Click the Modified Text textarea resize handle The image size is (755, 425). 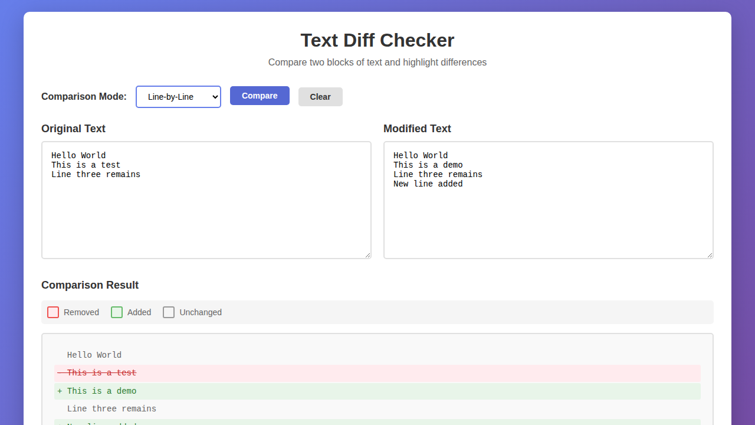point(710,254)
